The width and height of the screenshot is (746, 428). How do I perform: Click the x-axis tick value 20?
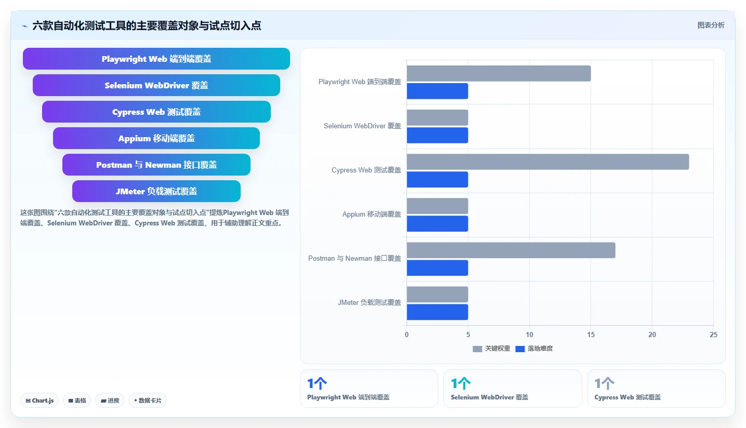click(652, 335)
